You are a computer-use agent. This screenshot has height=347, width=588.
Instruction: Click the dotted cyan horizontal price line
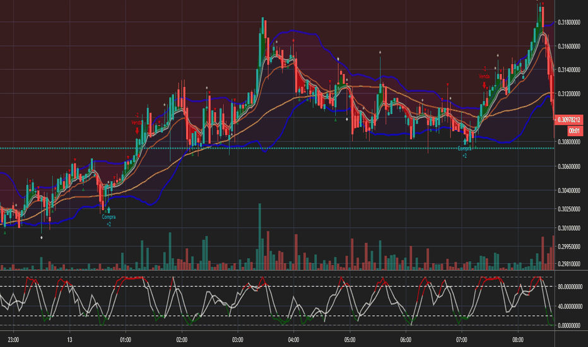coord(277,148)
